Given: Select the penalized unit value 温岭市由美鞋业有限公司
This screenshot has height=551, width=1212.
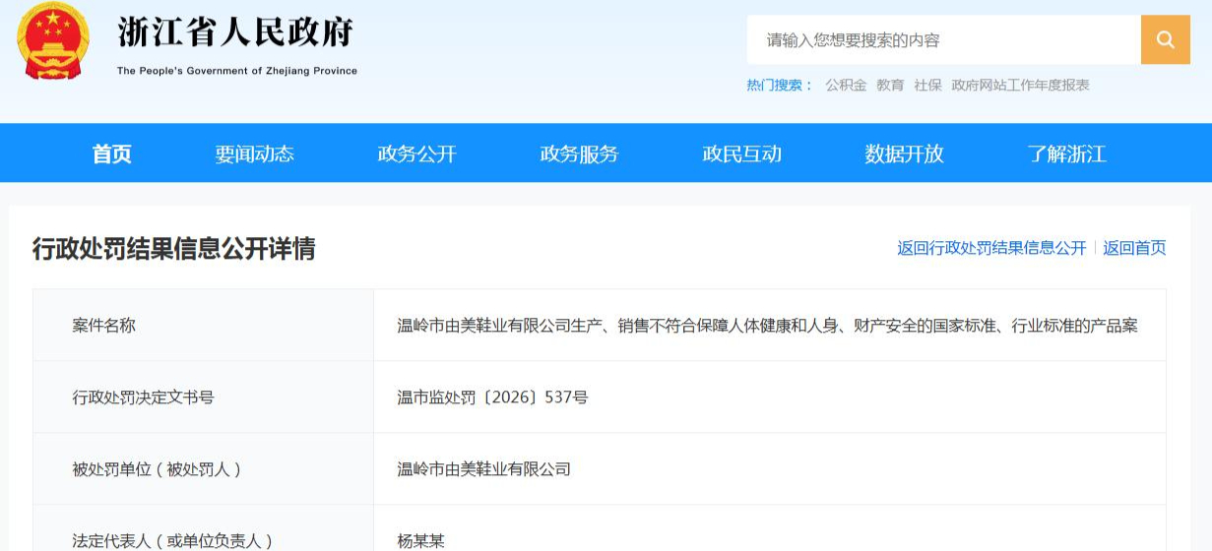Looking at the screenshot, I should click(x=483, y=469).
